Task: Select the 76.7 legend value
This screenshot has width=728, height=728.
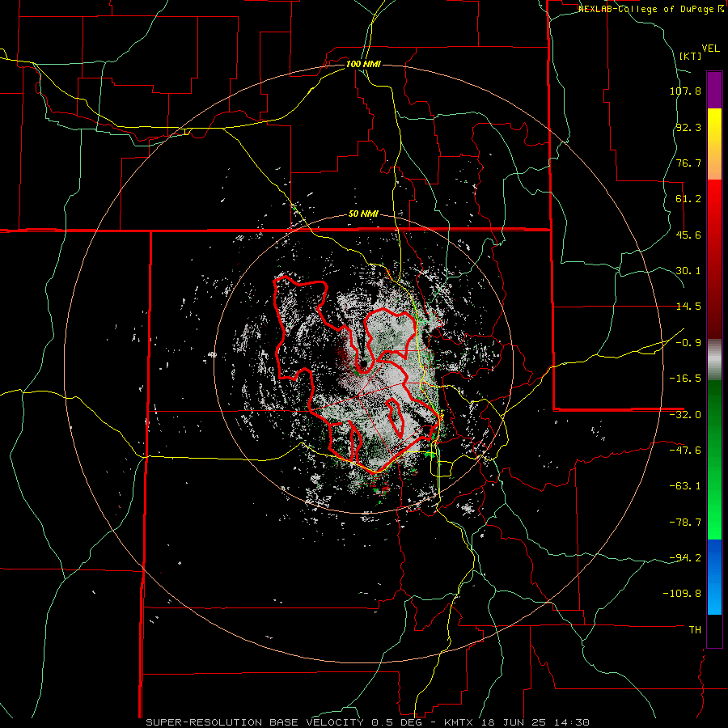Action: coord(688,163)
